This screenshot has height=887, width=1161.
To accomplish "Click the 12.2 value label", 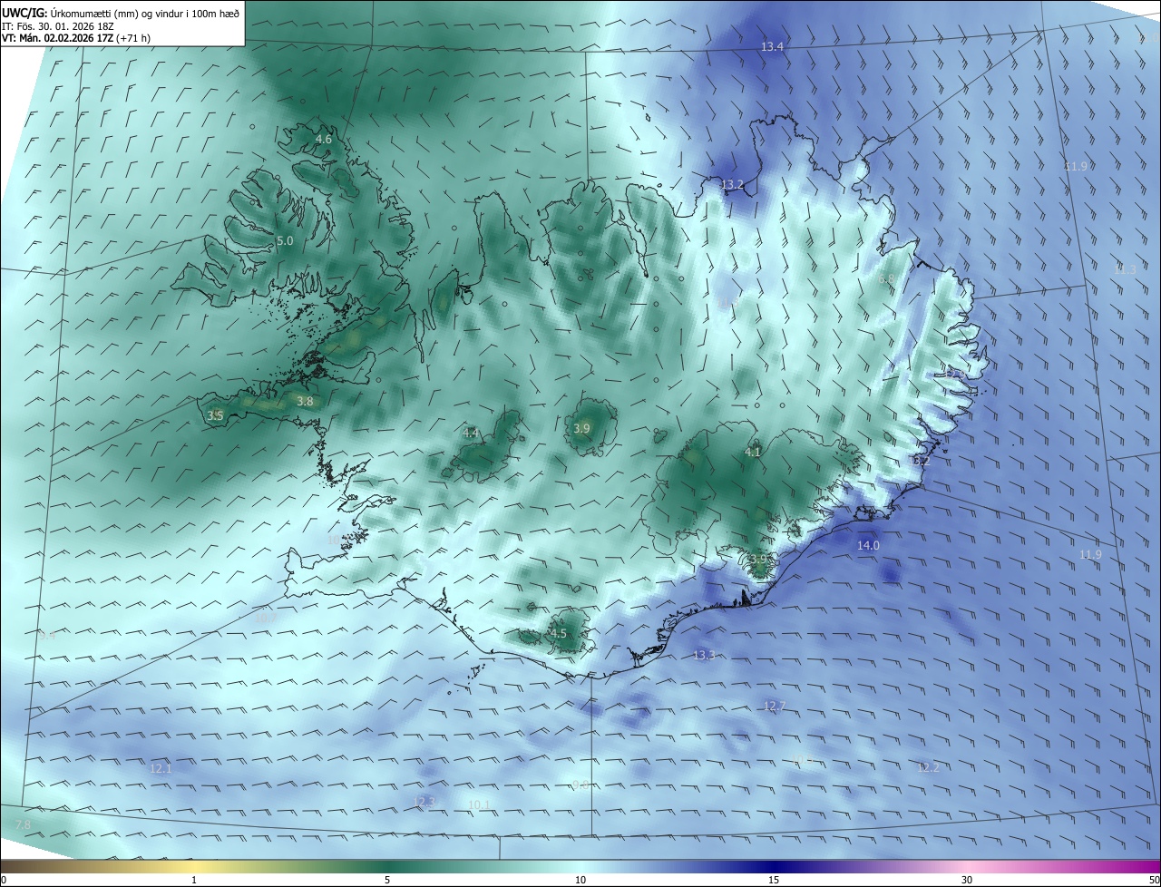I will (x=928, y=767).
